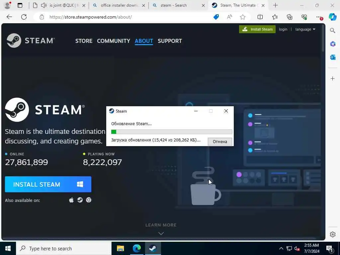Image resolution: width=340 pixels, height=255 pixels.
Task: Add a sidebar app with plus icon
Action: [x=333, y=78]
